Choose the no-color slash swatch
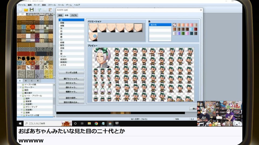 pos(175,25)
